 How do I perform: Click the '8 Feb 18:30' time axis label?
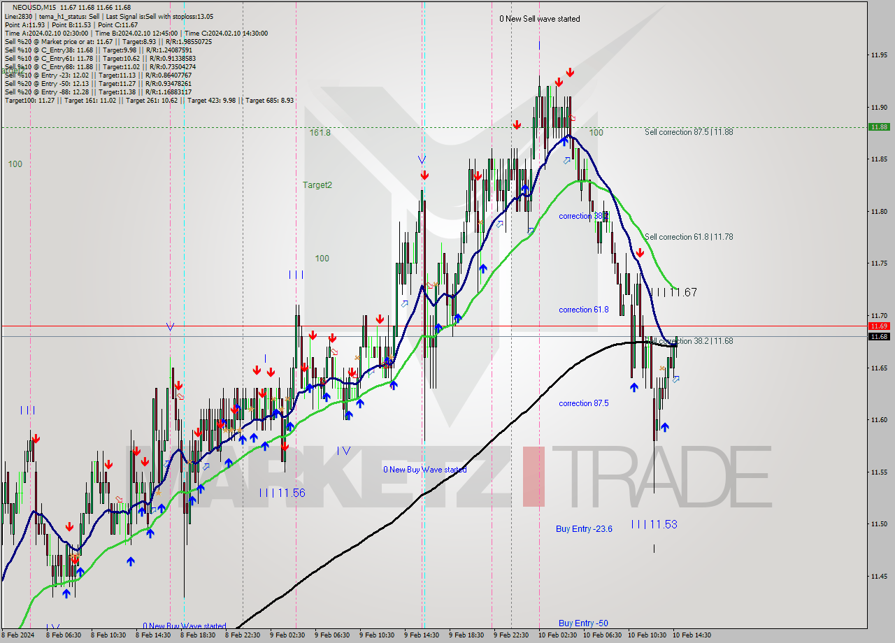point(198,635)
